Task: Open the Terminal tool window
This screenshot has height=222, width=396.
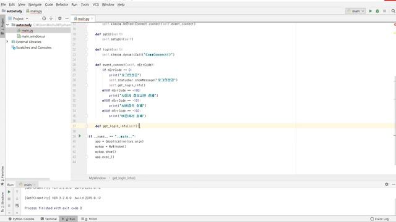Action: coord(49,219)
